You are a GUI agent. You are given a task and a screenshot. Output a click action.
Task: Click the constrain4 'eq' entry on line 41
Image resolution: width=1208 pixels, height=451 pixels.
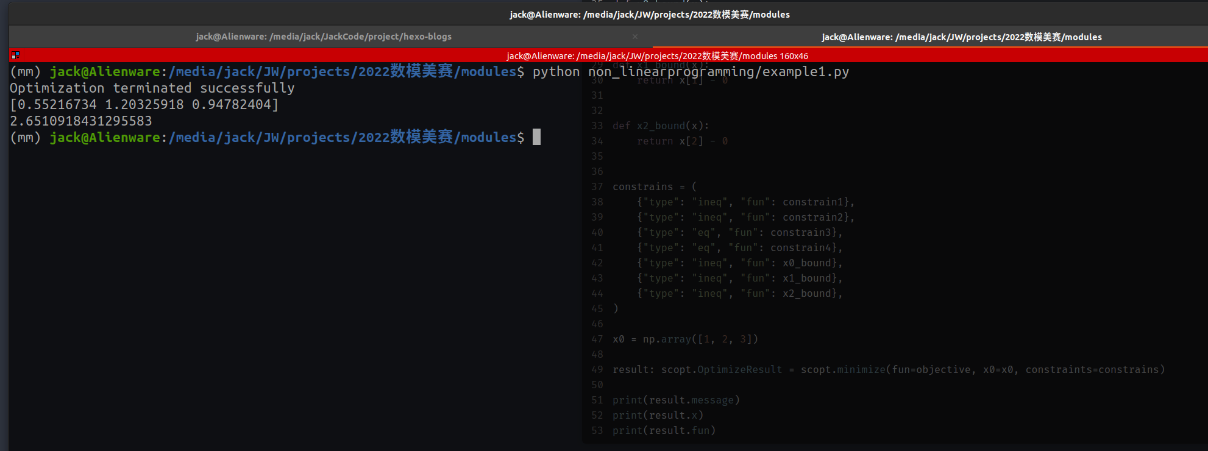click(739, 248)
